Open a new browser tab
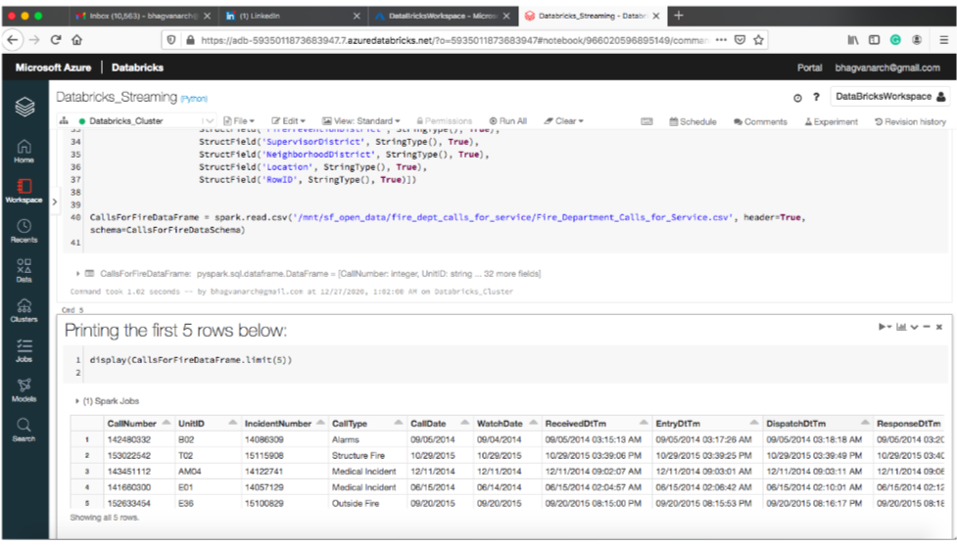The width and height of the screenshot is (957, 546). coord(679,16)
